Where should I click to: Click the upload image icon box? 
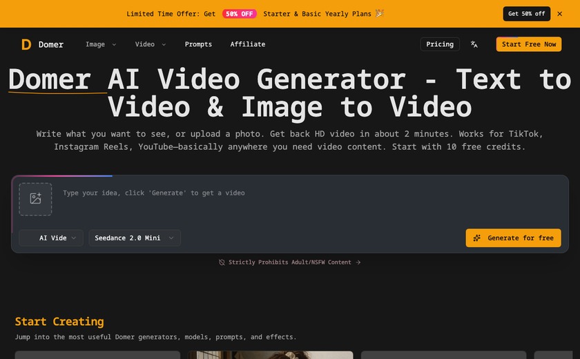point(35,199)
